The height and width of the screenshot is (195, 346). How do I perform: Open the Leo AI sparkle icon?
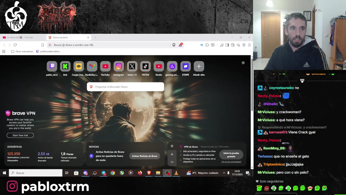click(x=238, y=45)
